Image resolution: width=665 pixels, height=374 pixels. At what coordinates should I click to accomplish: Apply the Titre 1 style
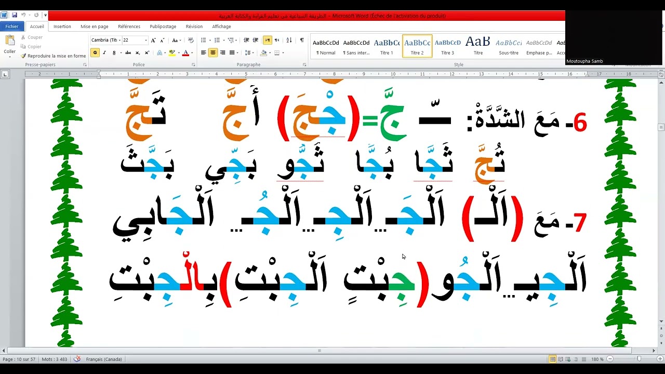387,46
